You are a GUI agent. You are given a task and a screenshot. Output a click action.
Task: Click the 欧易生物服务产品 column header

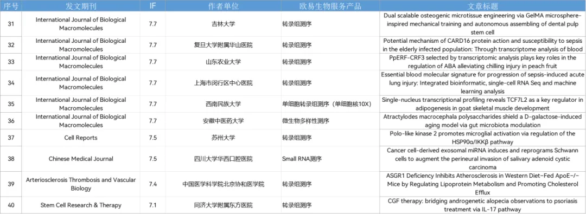click(330, 7)
